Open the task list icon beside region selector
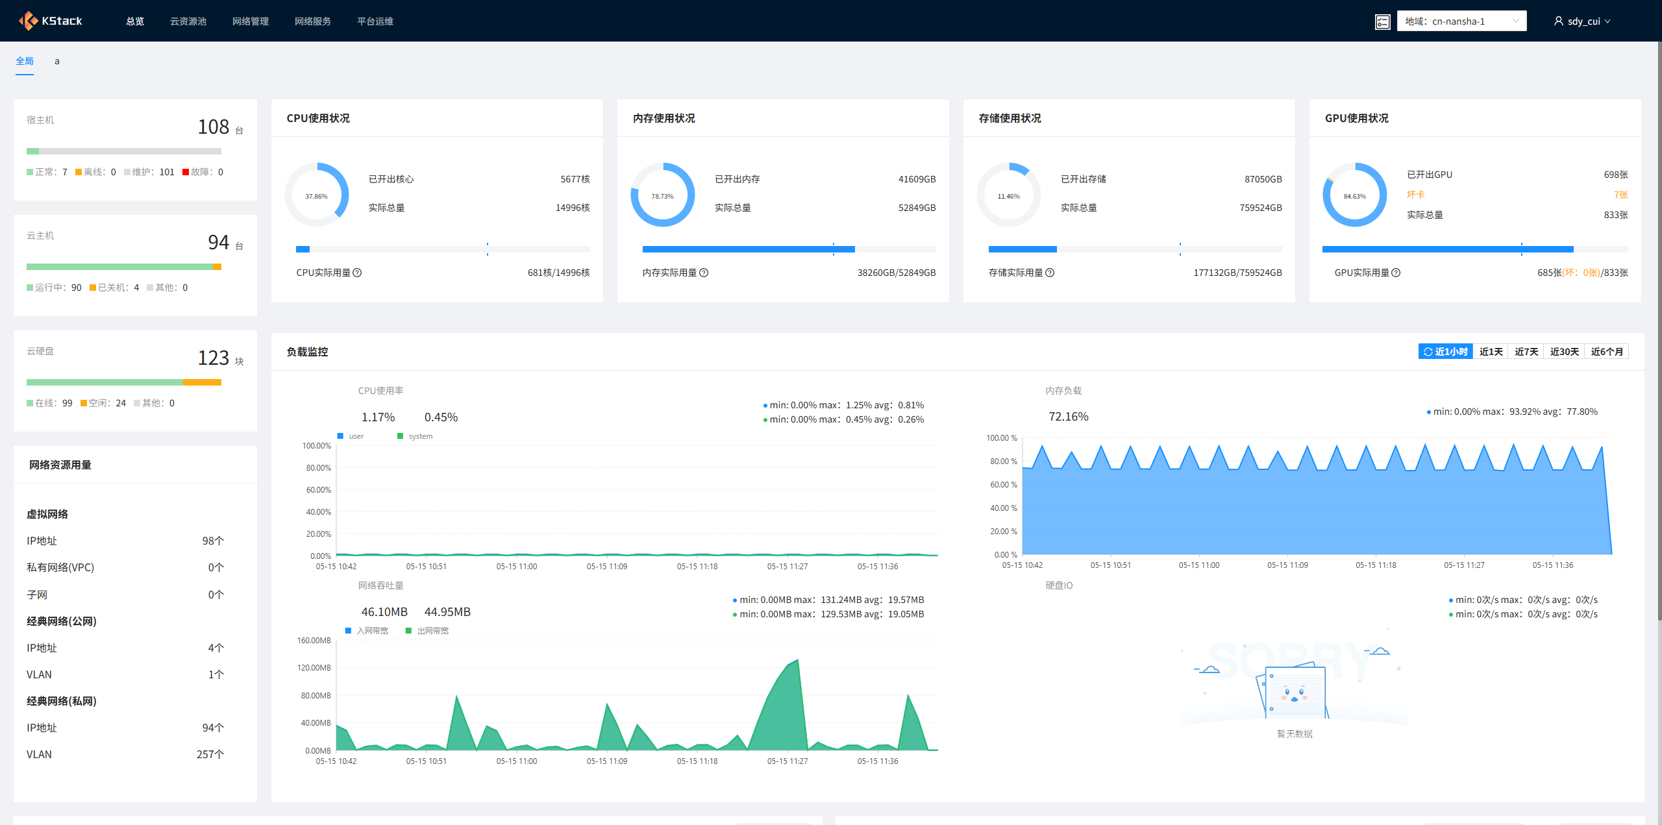 tap(1382, 21)
